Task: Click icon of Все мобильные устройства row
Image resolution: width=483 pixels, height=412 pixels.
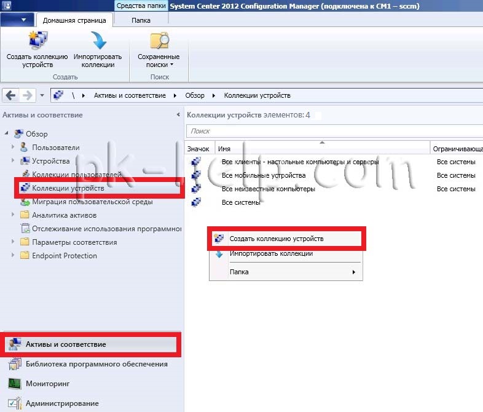Action: pos(196,175)
